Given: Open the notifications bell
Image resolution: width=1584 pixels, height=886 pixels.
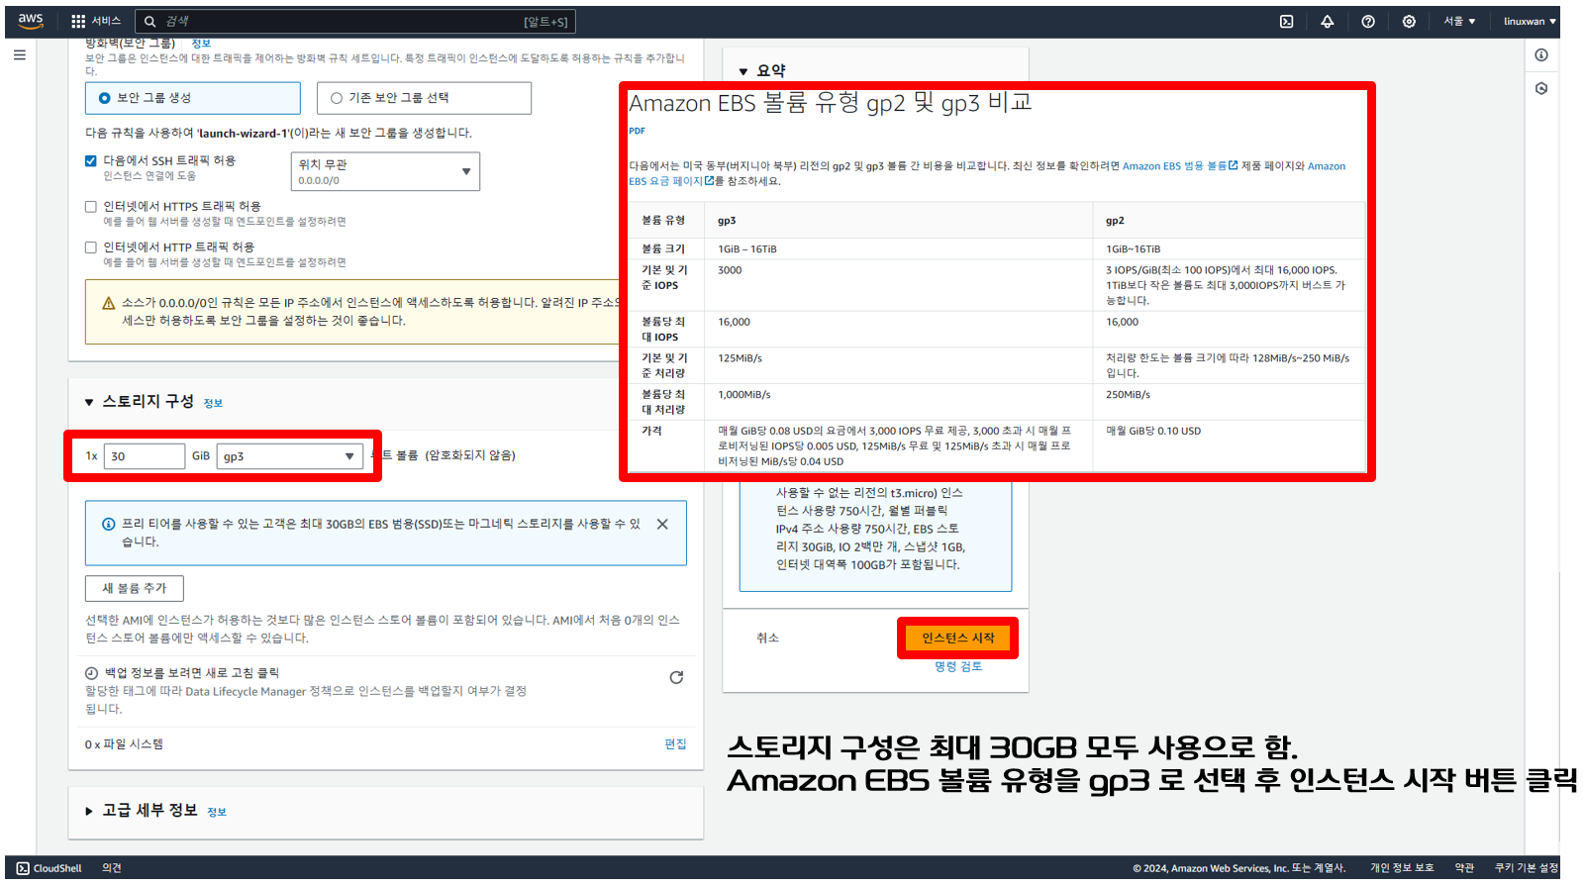Looking at the screenshot, I should point(1327,21).
